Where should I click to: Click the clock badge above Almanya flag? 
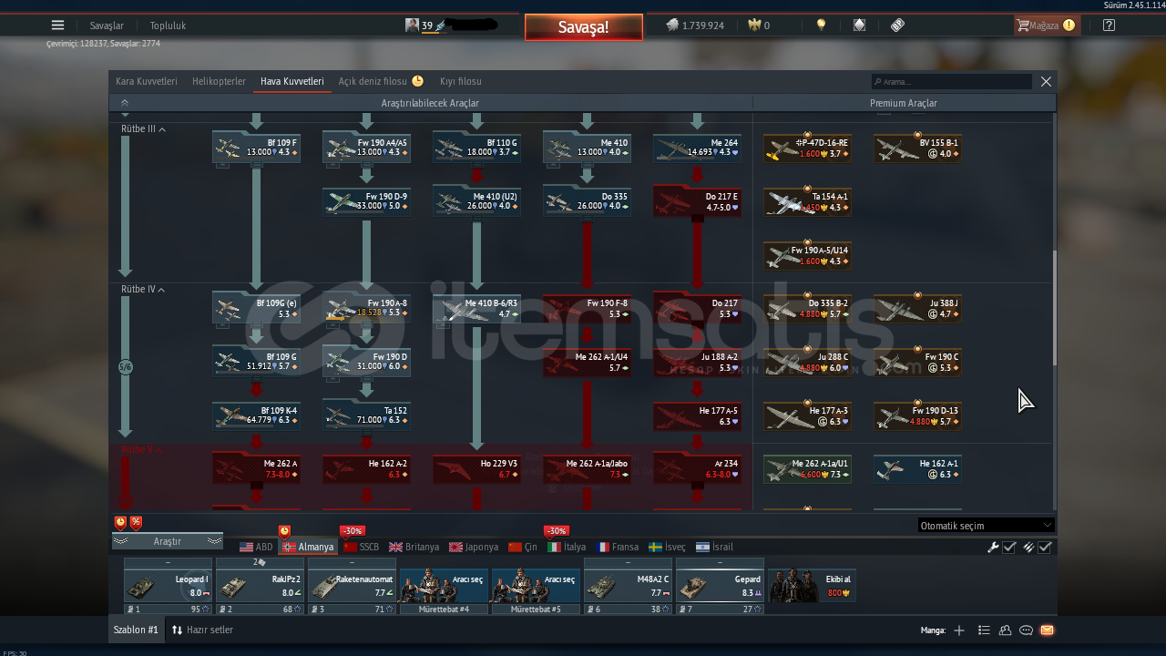click(284, 530)
